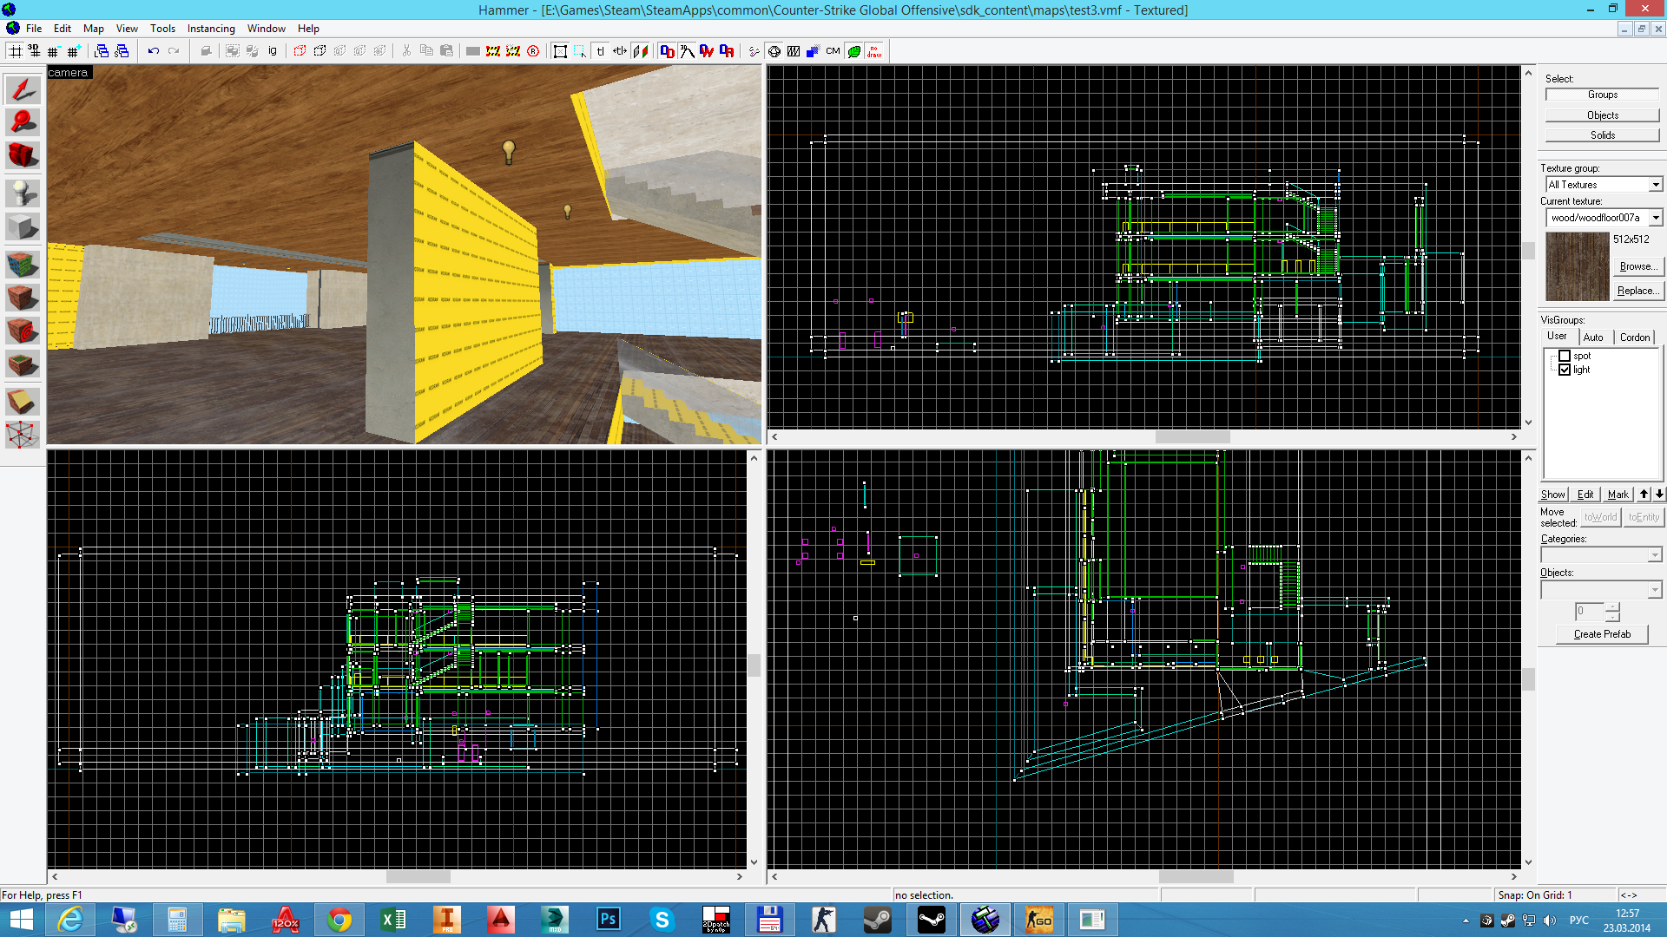Open Skype from the taskbar
1667x937 pixels.
point(662,920)
